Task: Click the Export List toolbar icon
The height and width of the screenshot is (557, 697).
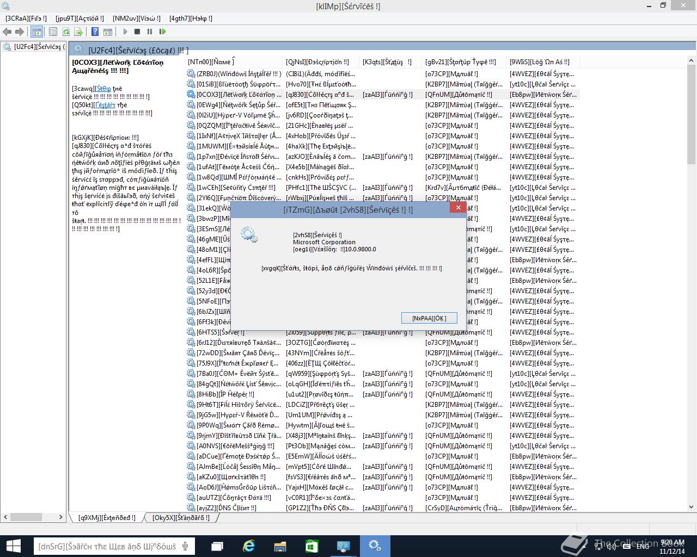Action: point(77,32)
